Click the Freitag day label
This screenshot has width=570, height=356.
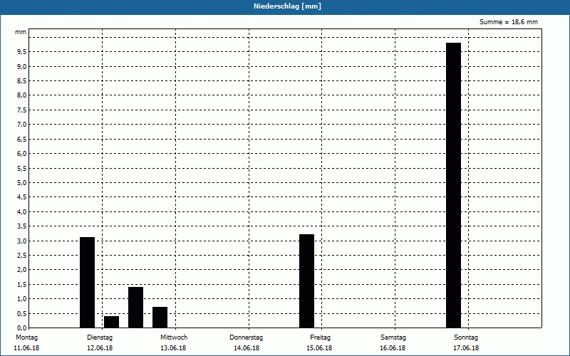click(320, 337)
